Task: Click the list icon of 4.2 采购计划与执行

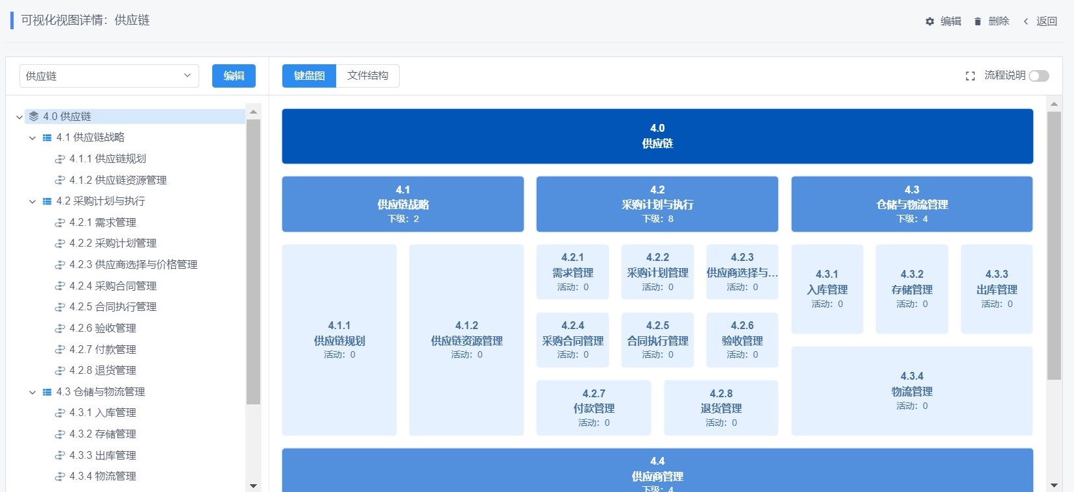Action: click(x=47, y=201)
